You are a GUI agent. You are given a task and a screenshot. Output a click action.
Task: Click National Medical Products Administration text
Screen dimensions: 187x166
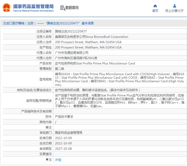pos(33,11)
